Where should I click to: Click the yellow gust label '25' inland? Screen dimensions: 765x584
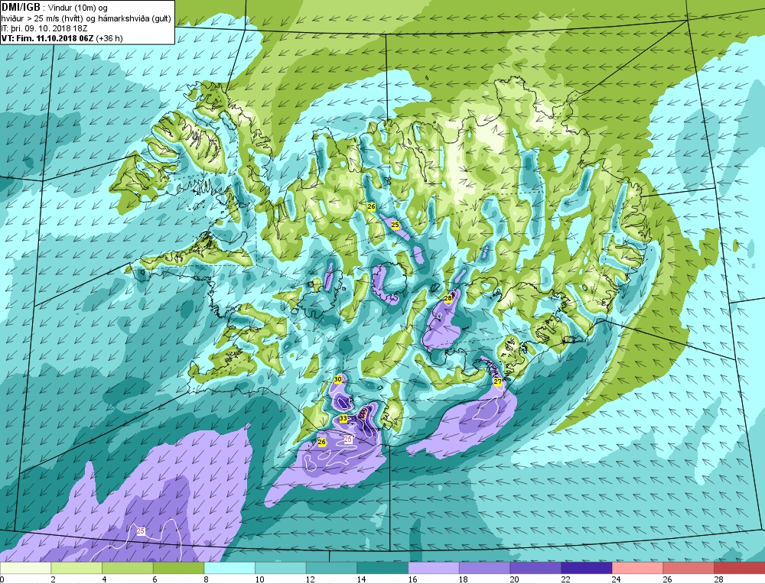[x=396, y=225]
